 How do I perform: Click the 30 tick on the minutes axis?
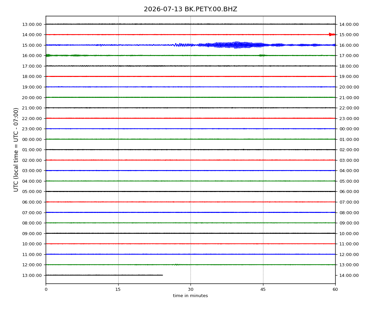(190, 289)
